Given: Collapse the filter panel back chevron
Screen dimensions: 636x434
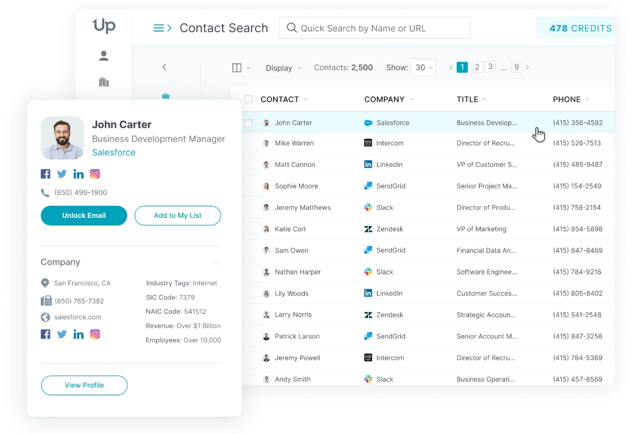Looking at the screenshot, I should (x=164, y=67).
